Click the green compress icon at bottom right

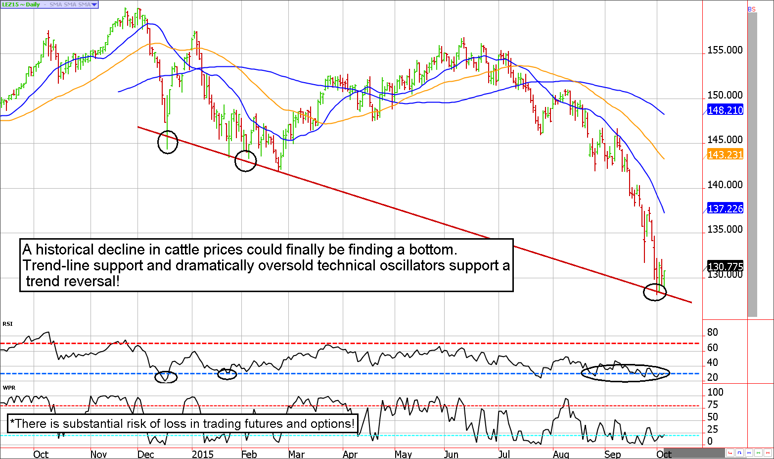758,453
